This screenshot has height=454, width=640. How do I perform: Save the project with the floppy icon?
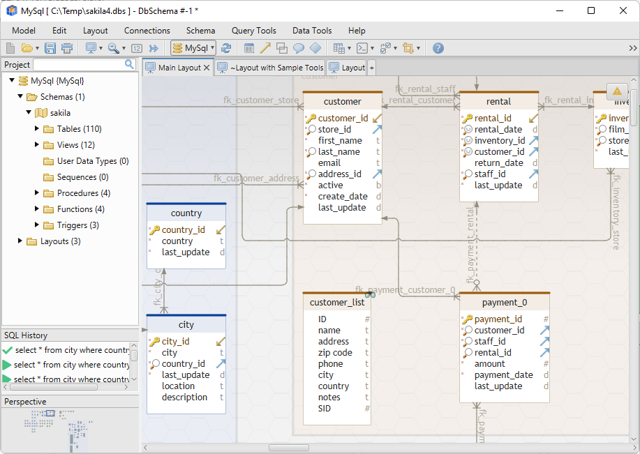(50, 48)
